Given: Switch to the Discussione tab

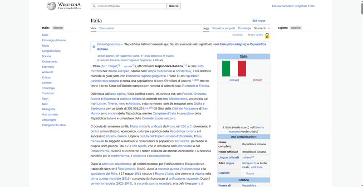Looking at the screenshot, I should [x=107, y=28].
